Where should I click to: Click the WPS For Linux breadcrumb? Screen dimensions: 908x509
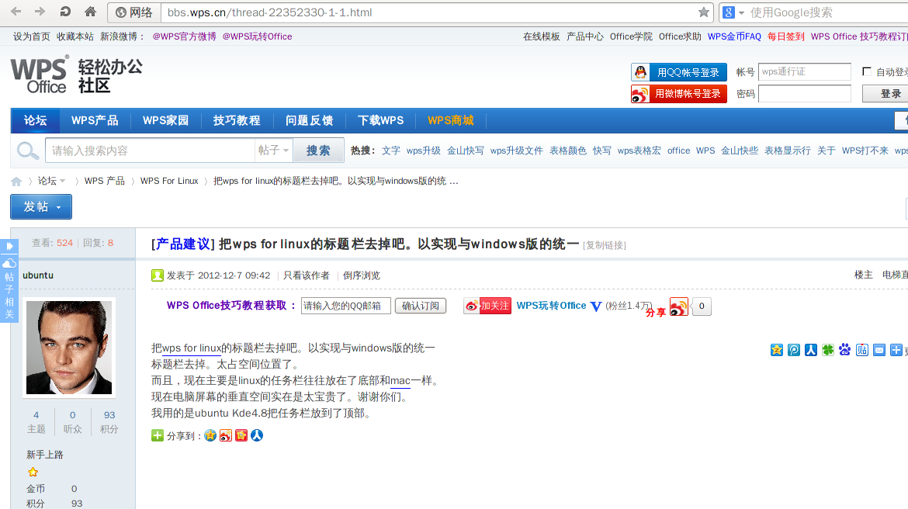pyautogui.click(x=169, y=182)
